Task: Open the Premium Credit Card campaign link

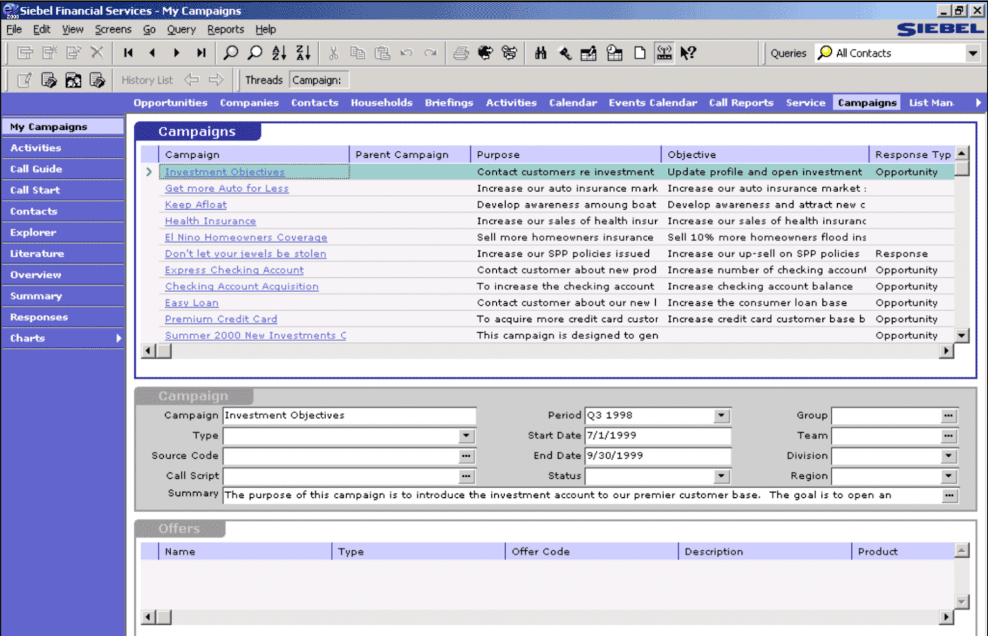Action: click(221, 319)
